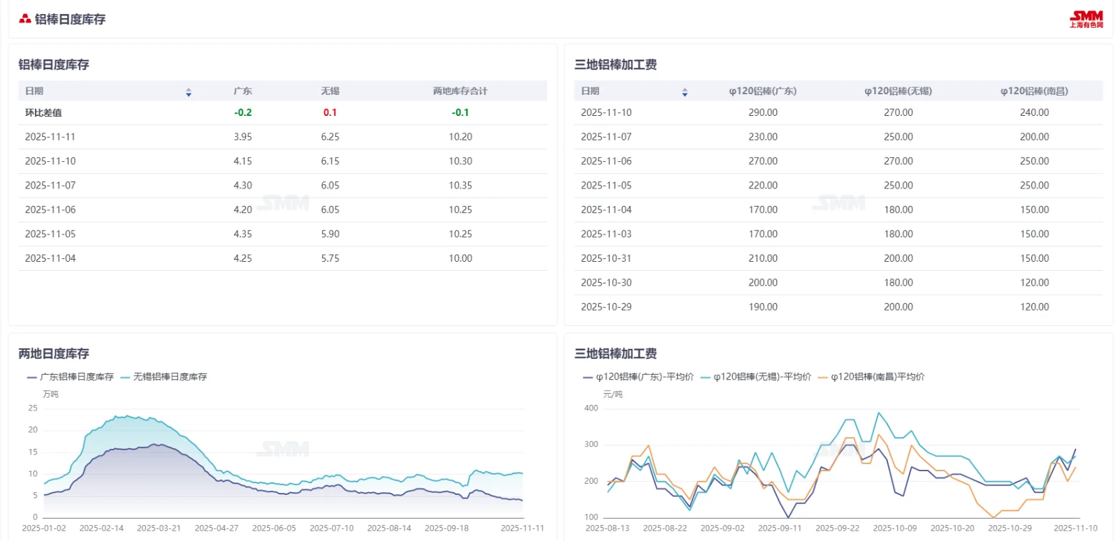Click the 2025-08-13 axis label on fee chart
Viewport: 1120px width, 541px height.
point(608,528)
